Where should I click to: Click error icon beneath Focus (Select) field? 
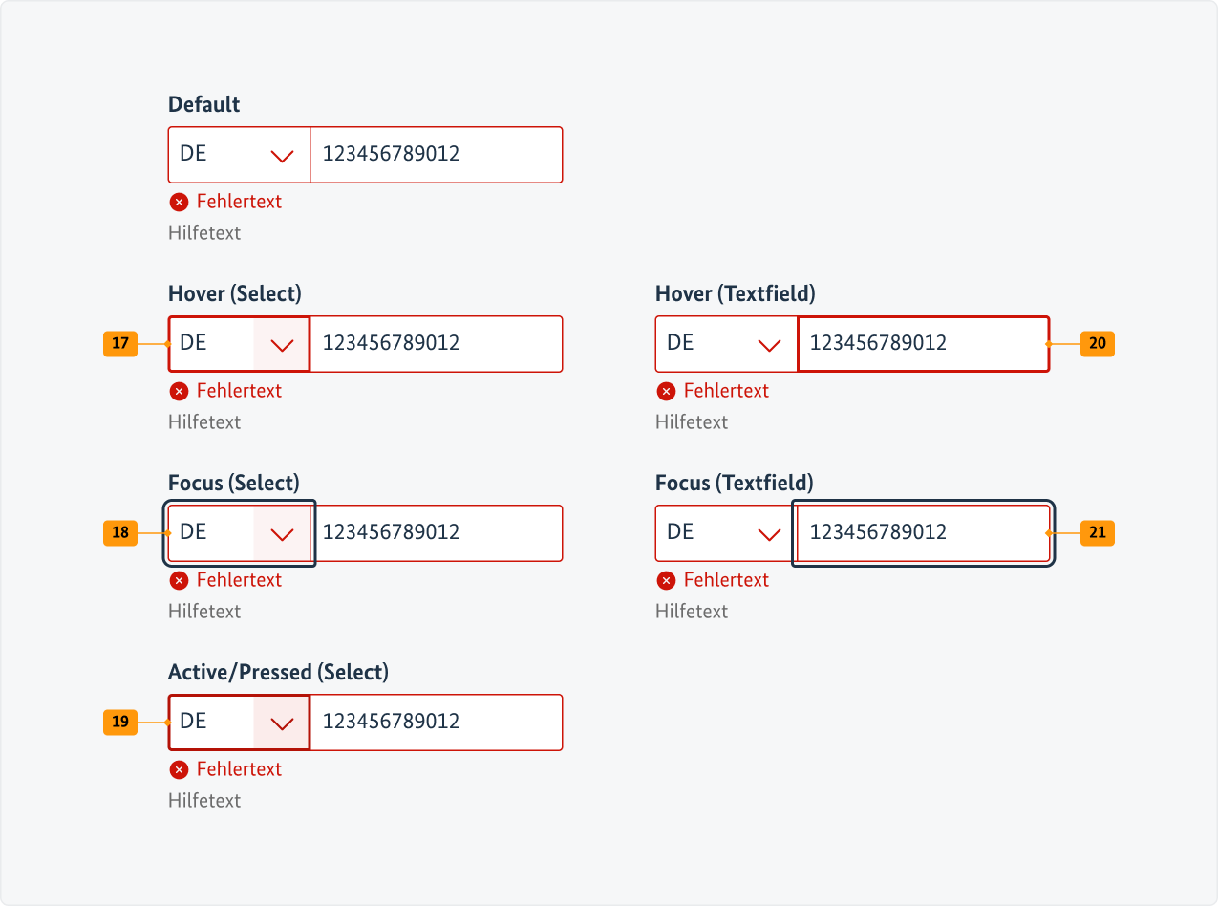click(x=178, y=580)
